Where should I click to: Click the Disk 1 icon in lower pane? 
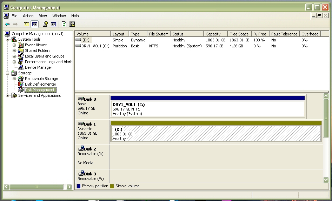81,124
